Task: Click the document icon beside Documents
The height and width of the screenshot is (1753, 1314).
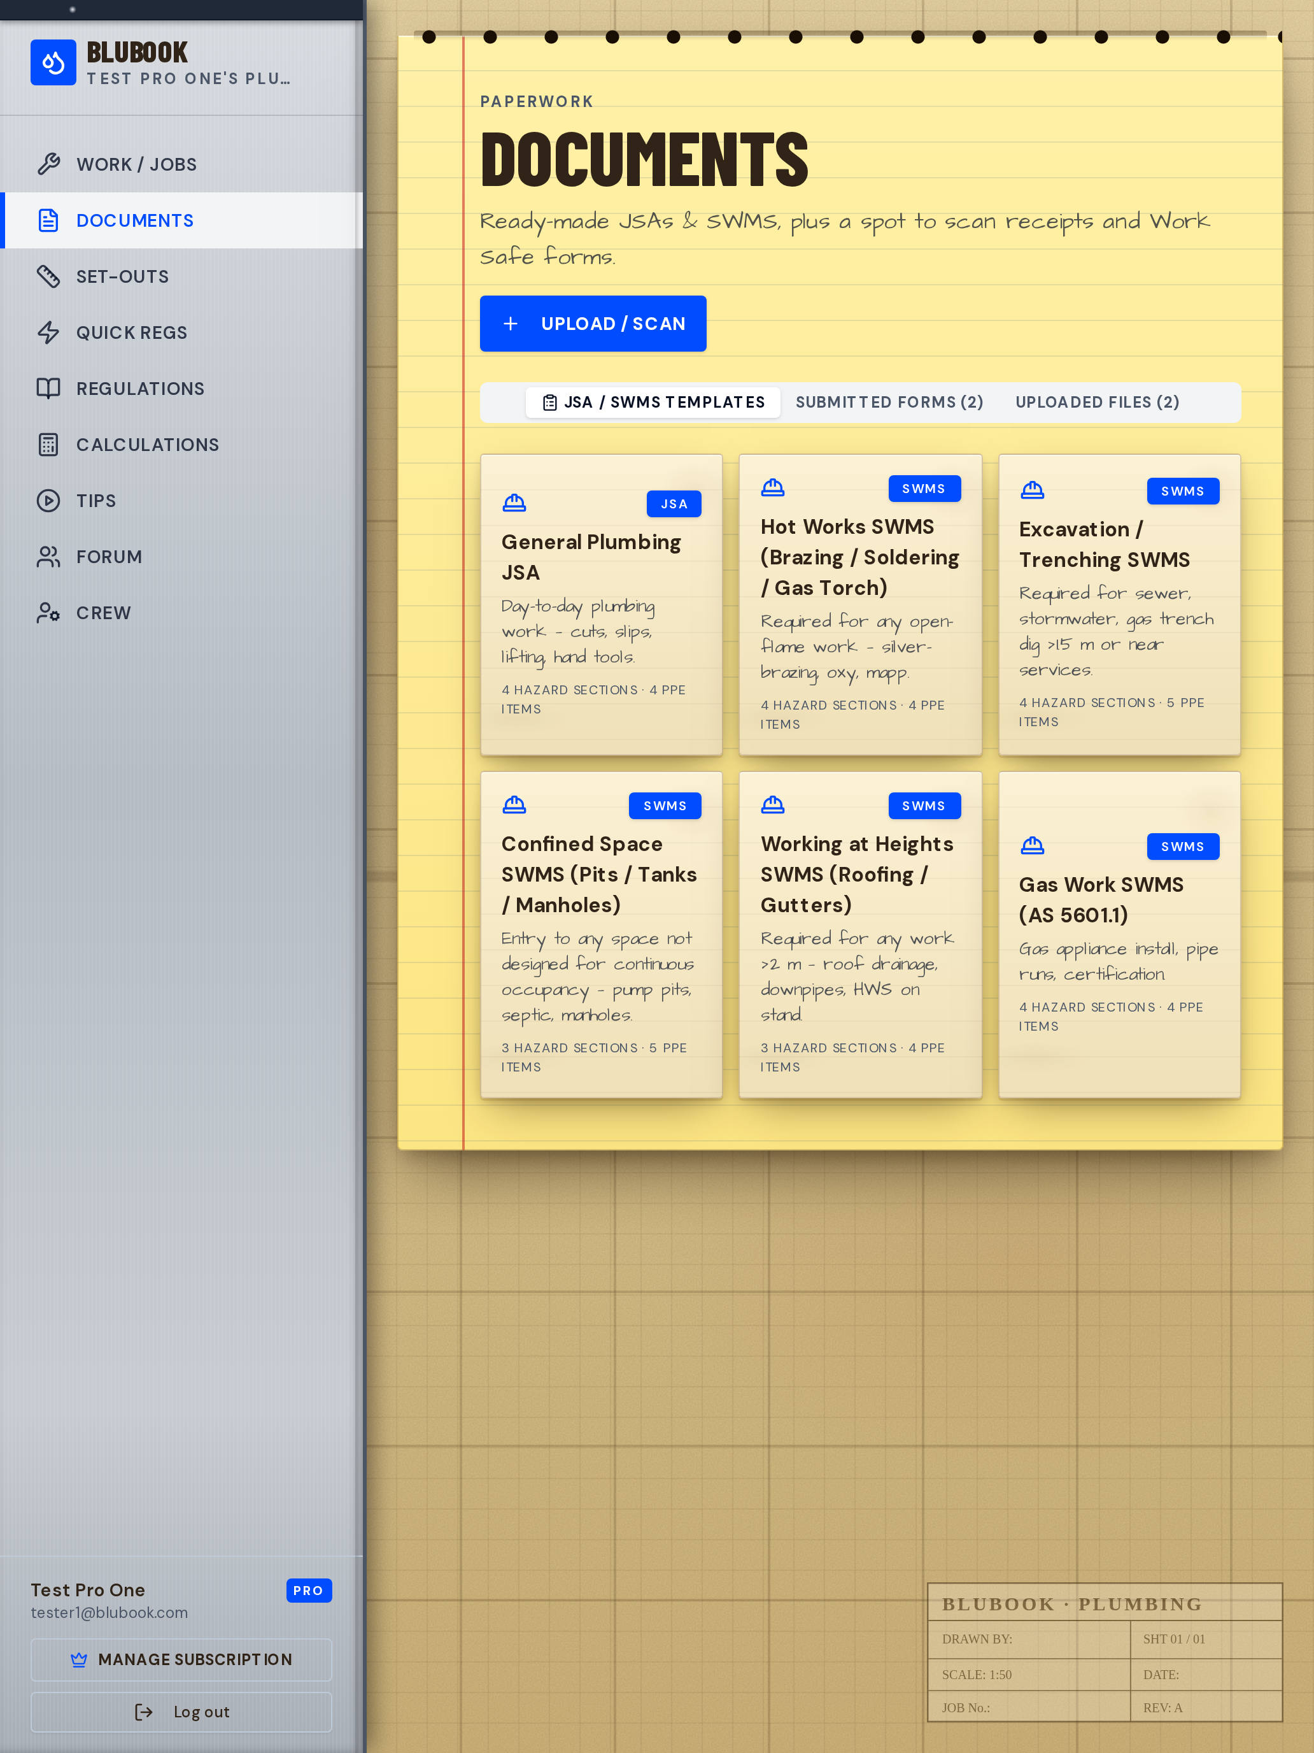Action: [x=48, y=220]
